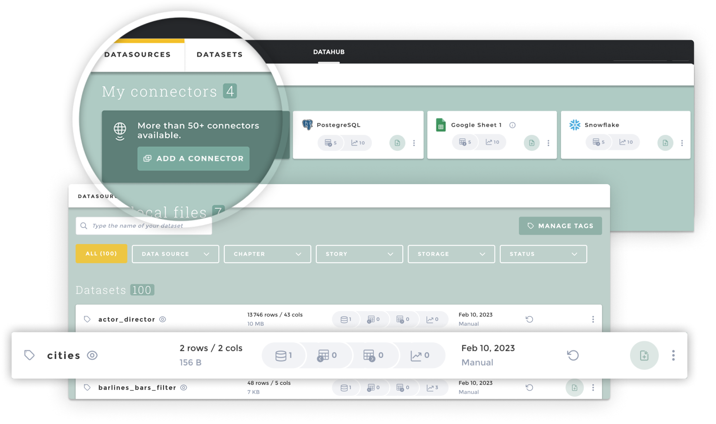716x424 pixels.
Task: Toggle visibility eye on actor_director dataset
Action: click(162, 319)
